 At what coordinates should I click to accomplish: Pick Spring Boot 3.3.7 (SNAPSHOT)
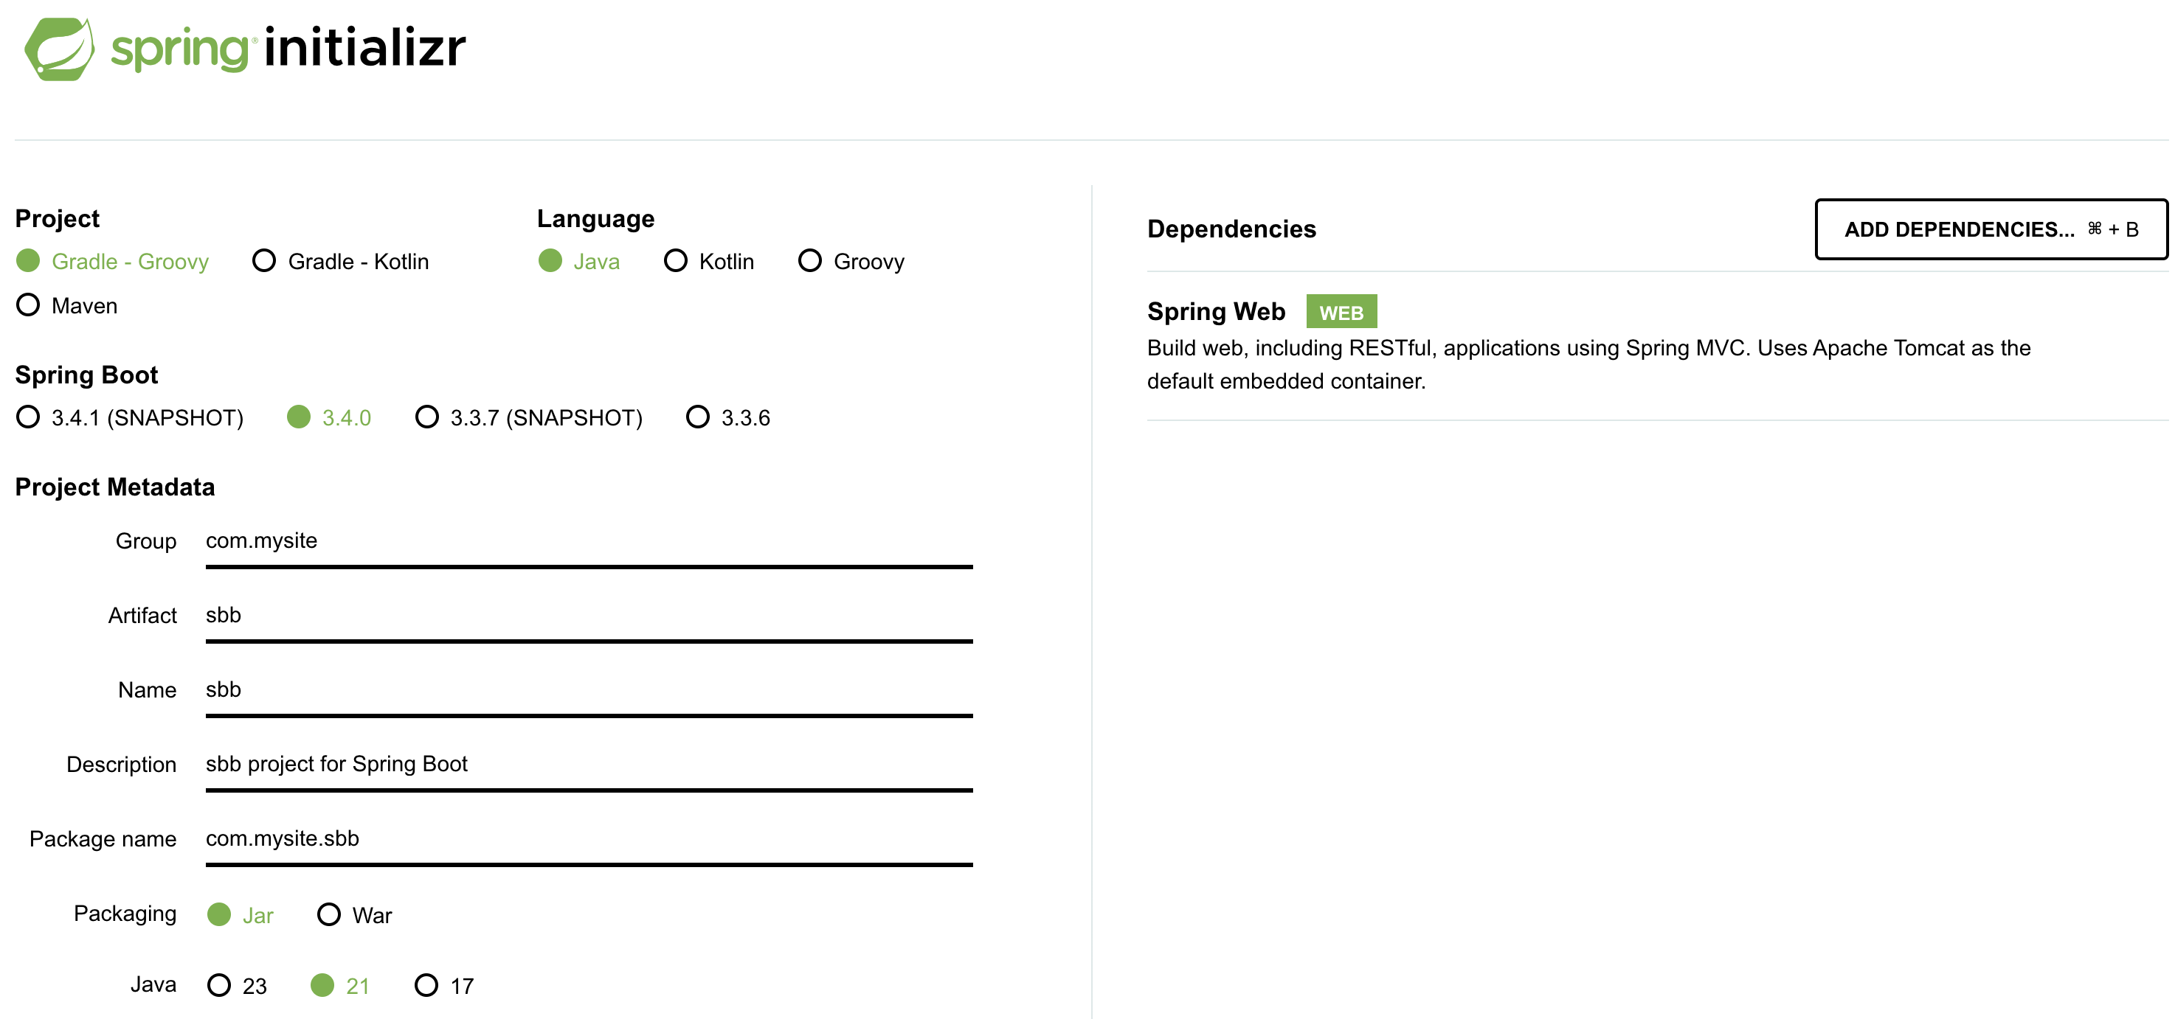pyautogui.click(x=530, y=417)
